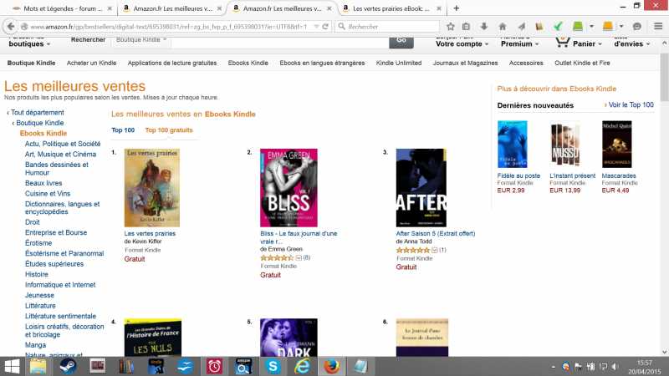Switch to Top 100 gratuits tab
The image size is (669, 376).
pyautogui.click(x=169, y=130)
